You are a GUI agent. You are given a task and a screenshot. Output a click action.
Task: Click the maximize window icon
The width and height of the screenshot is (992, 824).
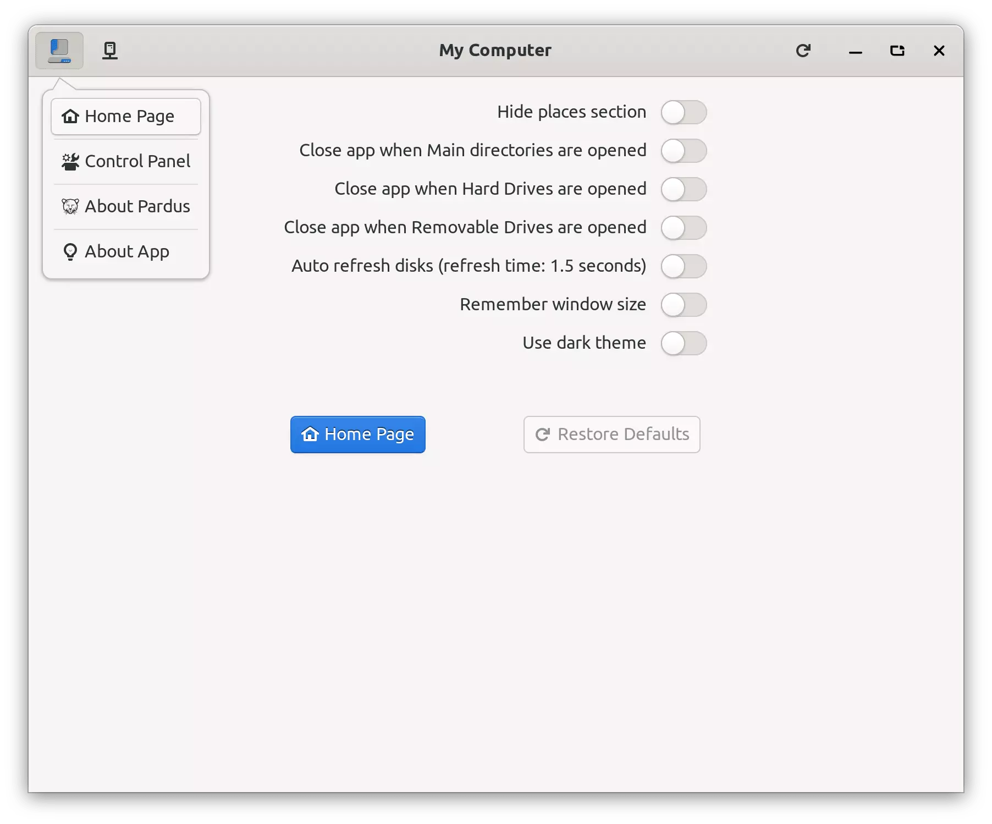tap(897, 51)
